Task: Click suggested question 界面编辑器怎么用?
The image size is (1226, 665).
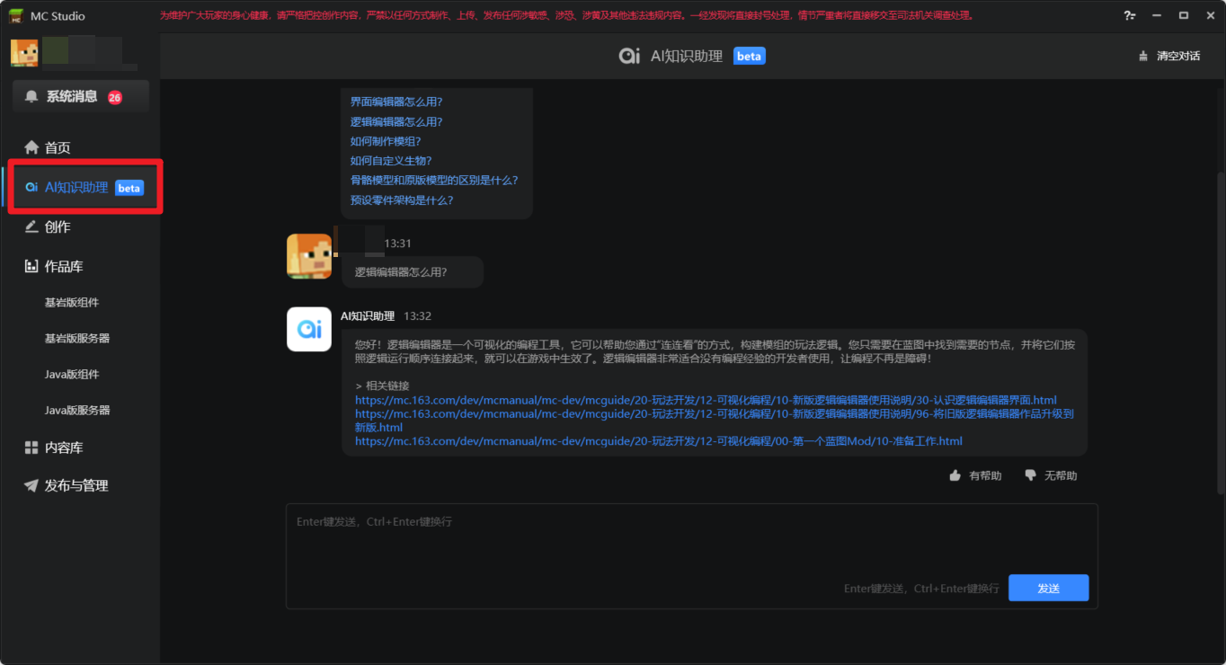Action: pos(396,102)
